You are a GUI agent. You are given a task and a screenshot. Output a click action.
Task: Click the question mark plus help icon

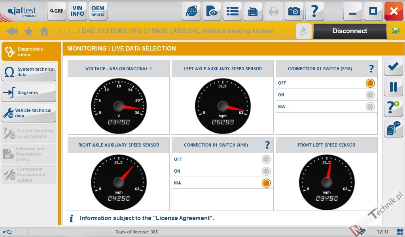point(393,107)
